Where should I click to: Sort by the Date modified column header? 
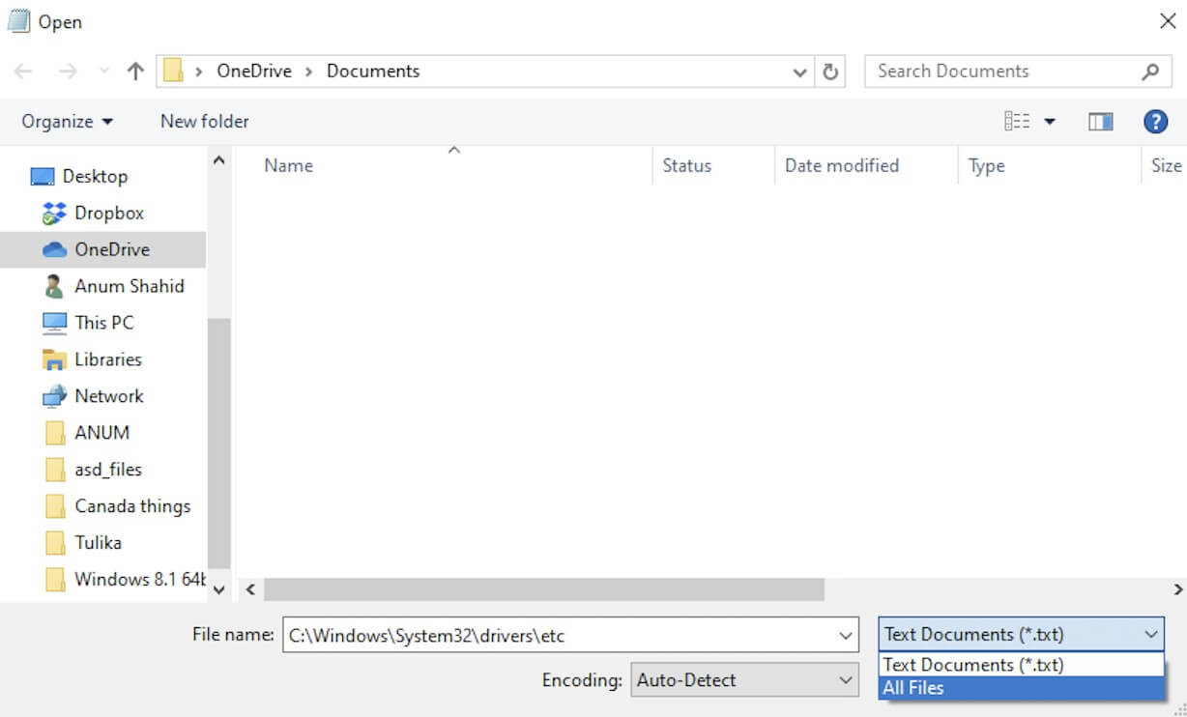point(841,165)
